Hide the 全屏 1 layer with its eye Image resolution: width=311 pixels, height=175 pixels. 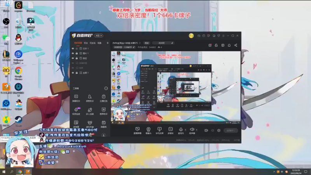point(73,73)
